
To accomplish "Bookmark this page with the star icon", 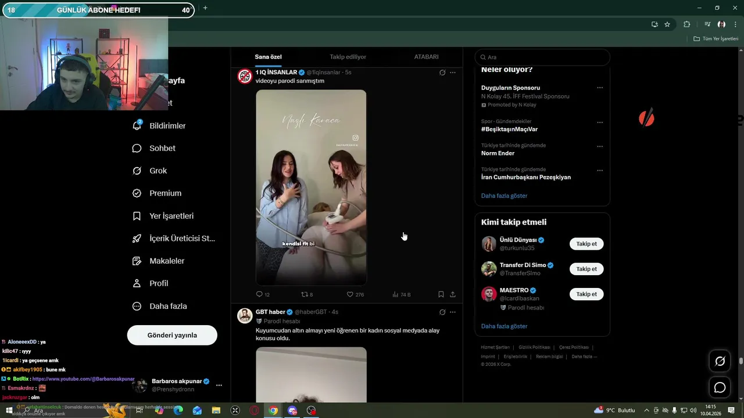I will click(x=667, y=24).
